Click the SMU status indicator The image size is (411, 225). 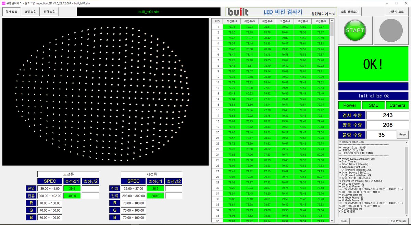(x=373, y=105)
